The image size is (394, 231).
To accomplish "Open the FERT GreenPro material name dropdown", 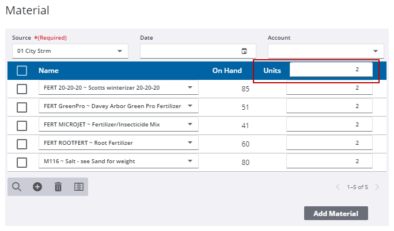I will 118,106.
